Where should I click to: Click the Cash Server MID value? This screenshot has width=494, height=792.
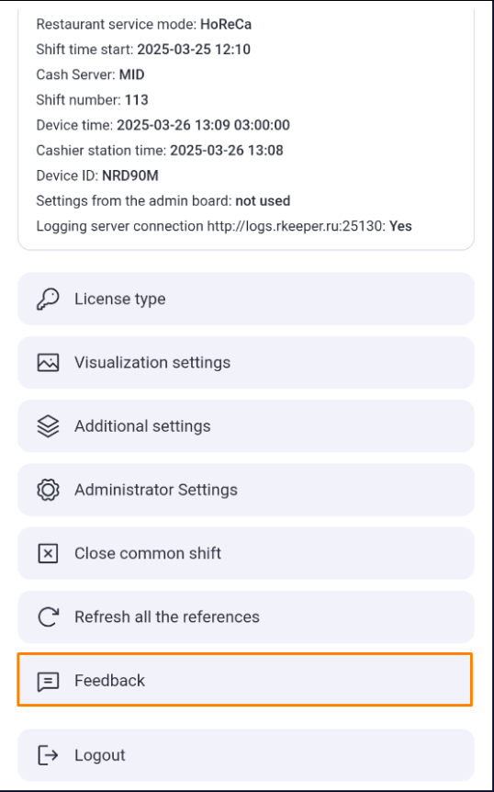click(131, 74)
